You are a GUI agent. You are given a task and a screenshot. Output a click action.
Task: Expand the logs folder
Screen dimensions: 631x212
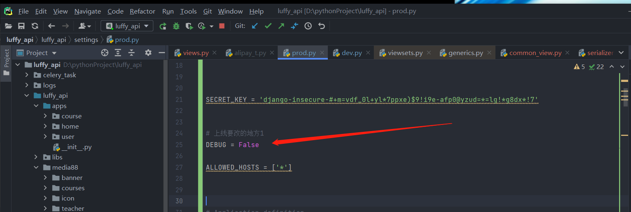(x=27, y=85)
